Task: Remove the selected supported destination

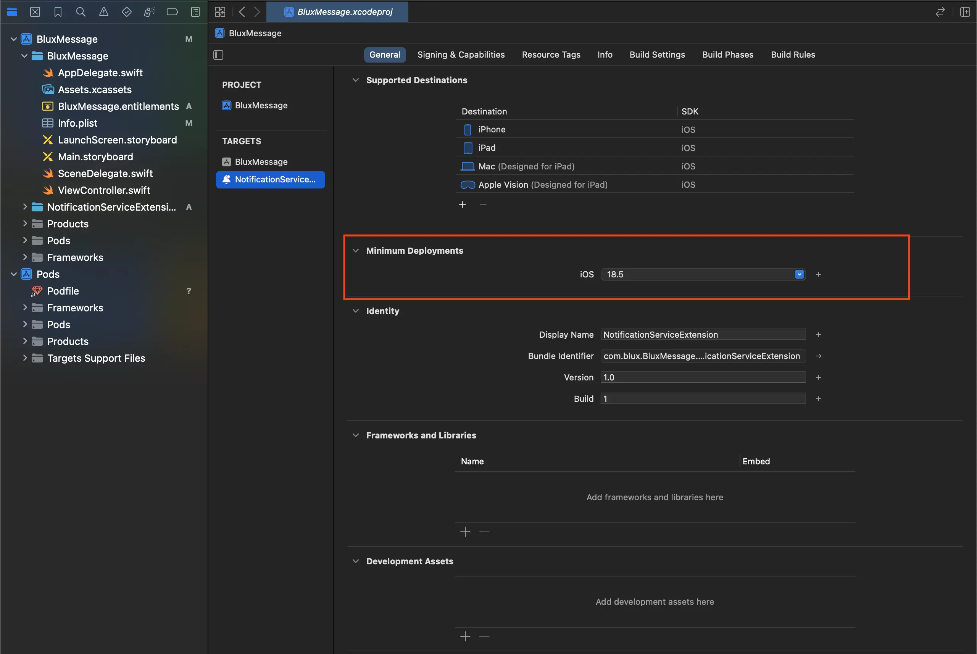Action: (x=483, y=205)
